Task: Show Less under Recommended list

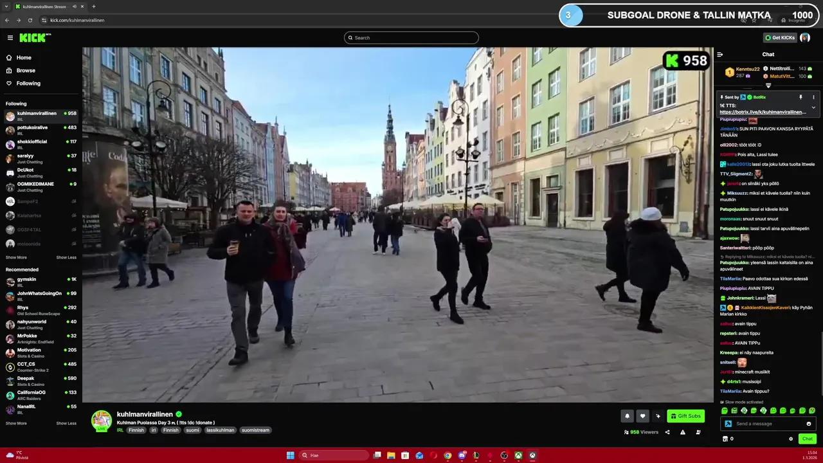Action: point(66,423)
